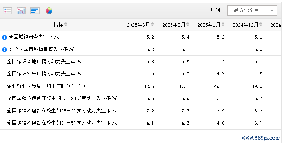This screenshot has height=143, width=282.
Task: Click the 16-24岁劳动力失业率 indicator row
Action: 62,98
